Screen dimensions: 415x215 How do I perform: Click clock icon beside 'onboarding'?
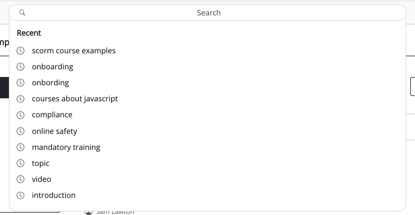coord(20,67)
